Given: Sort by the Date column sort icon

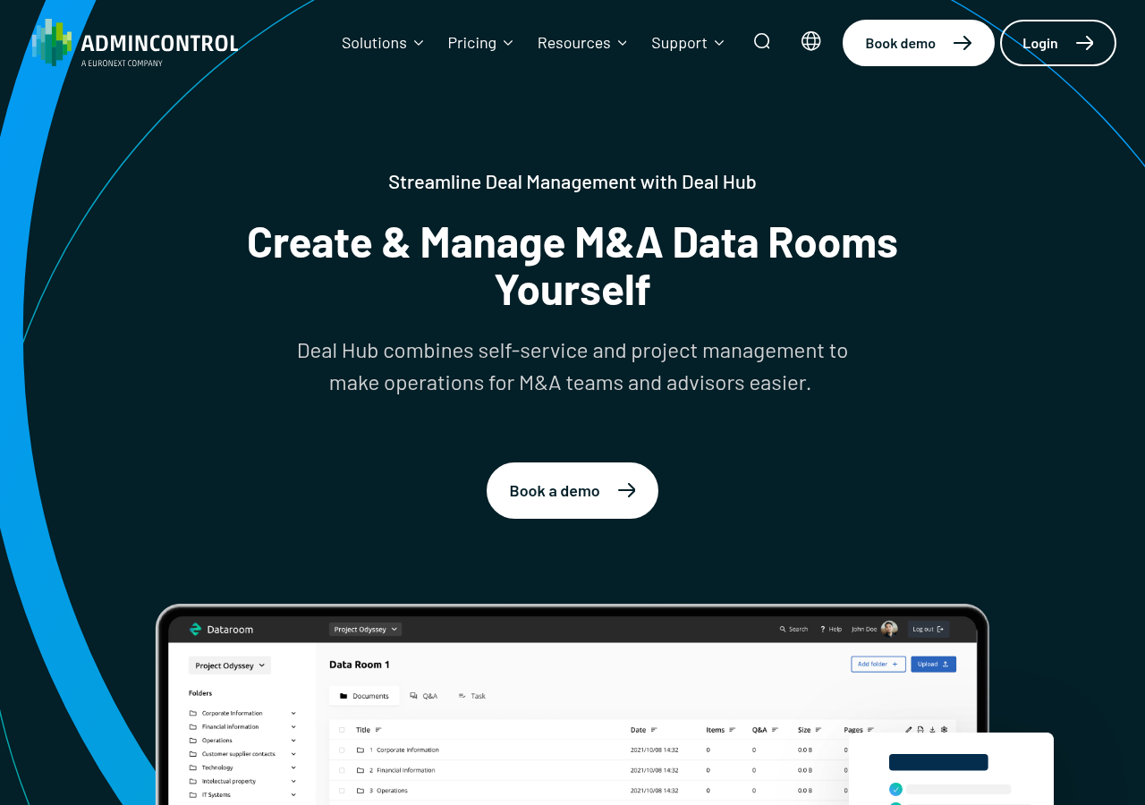Looking at the screenshot, I should (x=654, y=730).
